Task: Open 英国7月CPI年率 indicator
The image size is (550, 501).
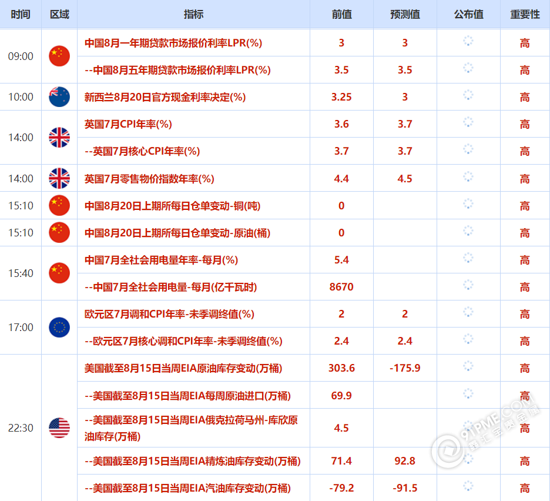Action: click(x=128, y=124)
